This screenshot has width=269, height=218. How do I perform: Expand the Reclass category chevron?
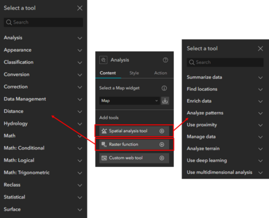[80, 185]
